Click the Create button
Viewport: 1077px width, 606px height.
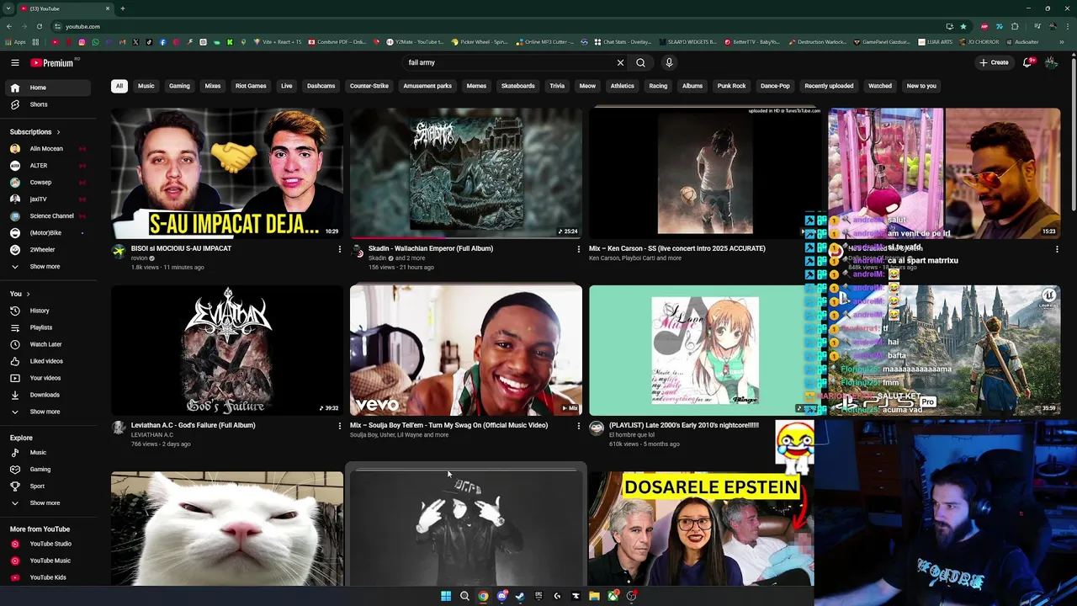pos(994,62)
